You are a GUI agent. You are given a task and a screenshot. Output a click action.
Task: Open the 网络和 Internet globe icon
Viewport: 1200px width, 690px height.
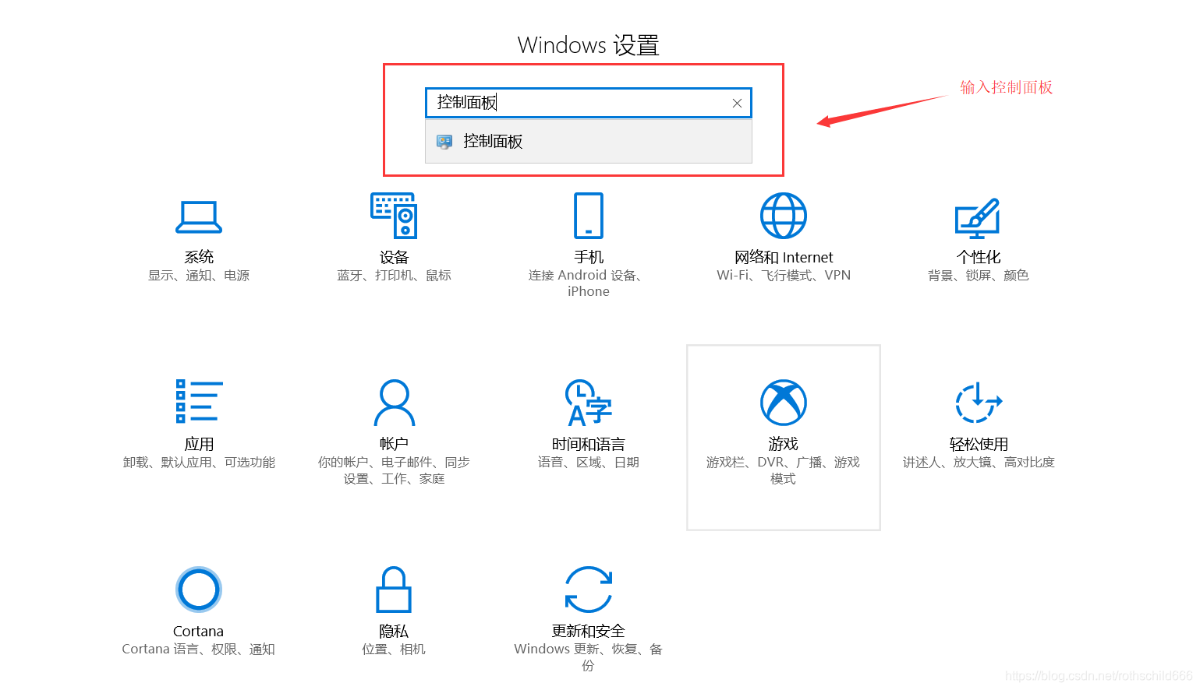click(784, 216)
